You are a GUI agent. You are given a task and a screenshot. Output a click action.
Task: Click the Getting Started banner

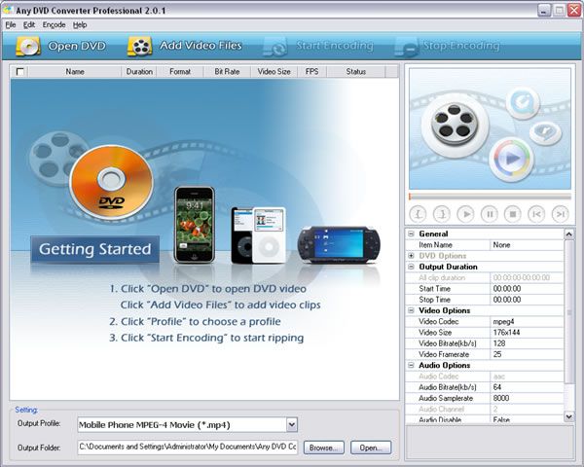[95, 249]
